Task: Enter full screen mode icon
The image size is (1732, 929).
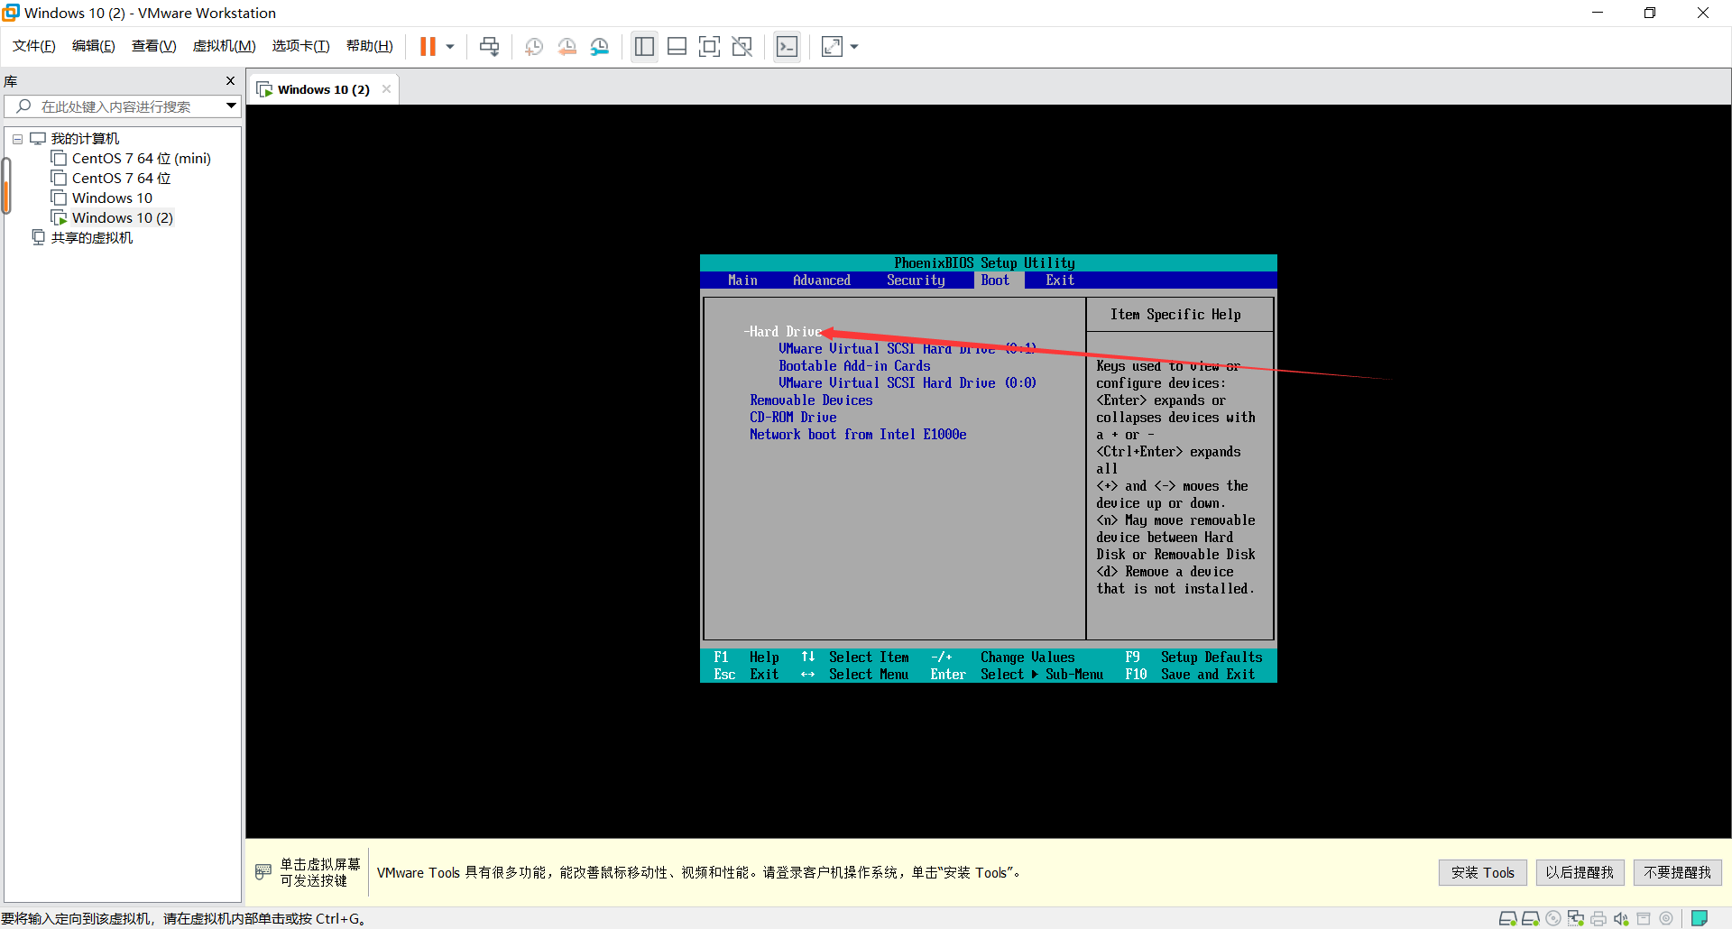Action: pyautogui.click(x=709, y=47)
